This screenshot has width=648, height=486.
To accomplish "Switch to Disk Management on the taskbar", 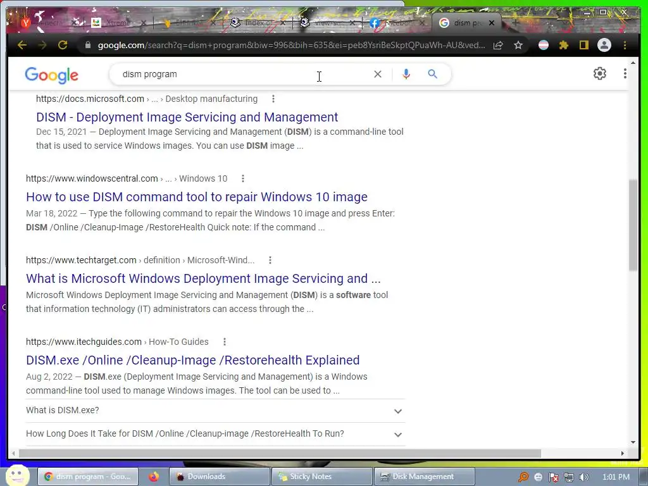I will [423, 477].
